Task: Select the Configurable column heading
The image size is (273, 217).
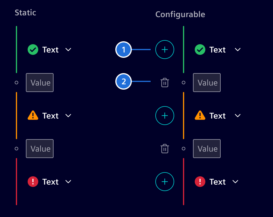Action: [180, 14]
